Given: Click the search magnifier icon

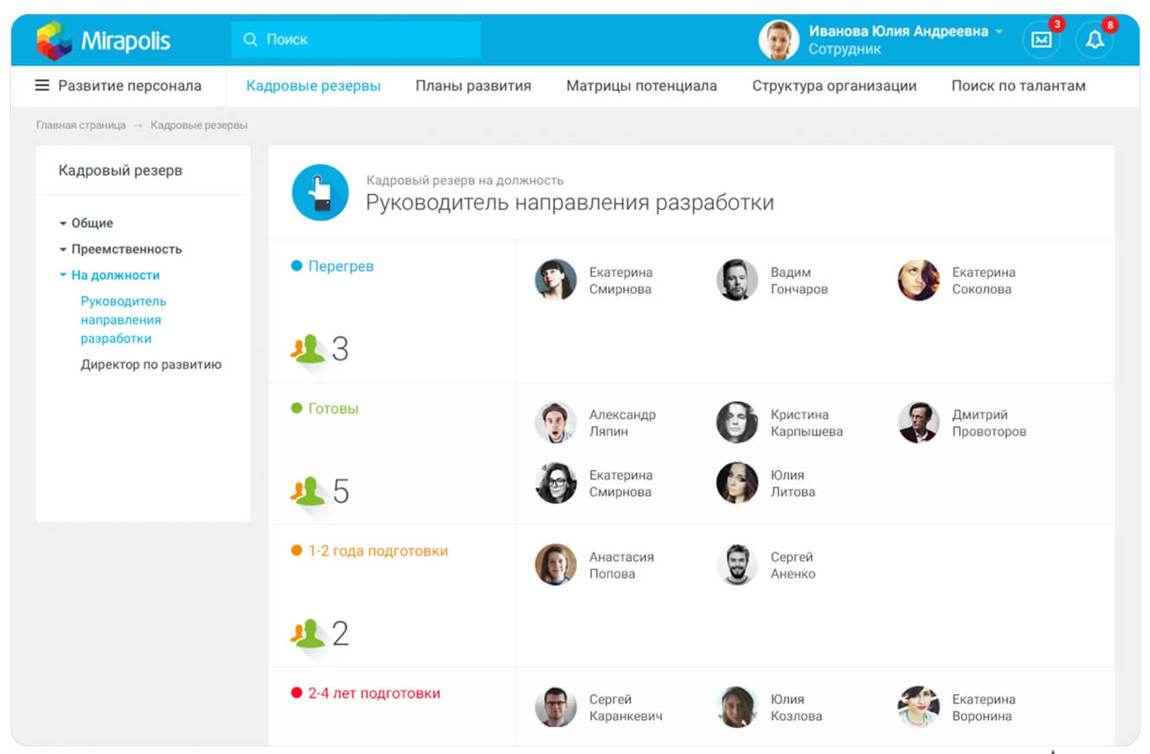Looking at the screenshot, I should click(x=251, y=40).
